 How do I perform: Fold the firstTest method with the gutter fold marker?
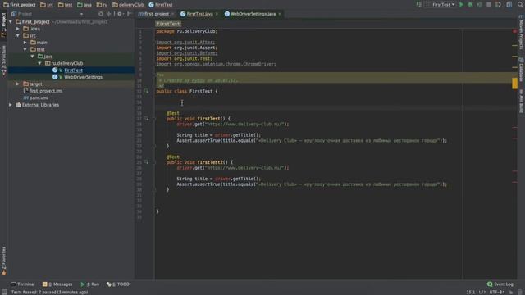pos(154,118)
